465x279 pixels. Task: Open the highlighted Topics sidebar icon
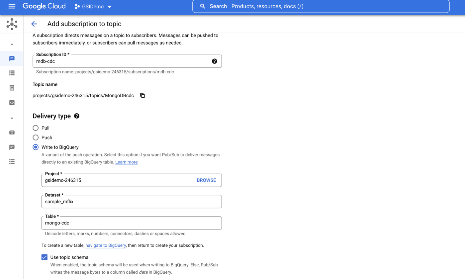tap(12, 58)
